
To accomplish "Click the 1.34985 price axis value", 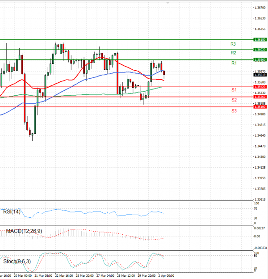I will (260, 114).
